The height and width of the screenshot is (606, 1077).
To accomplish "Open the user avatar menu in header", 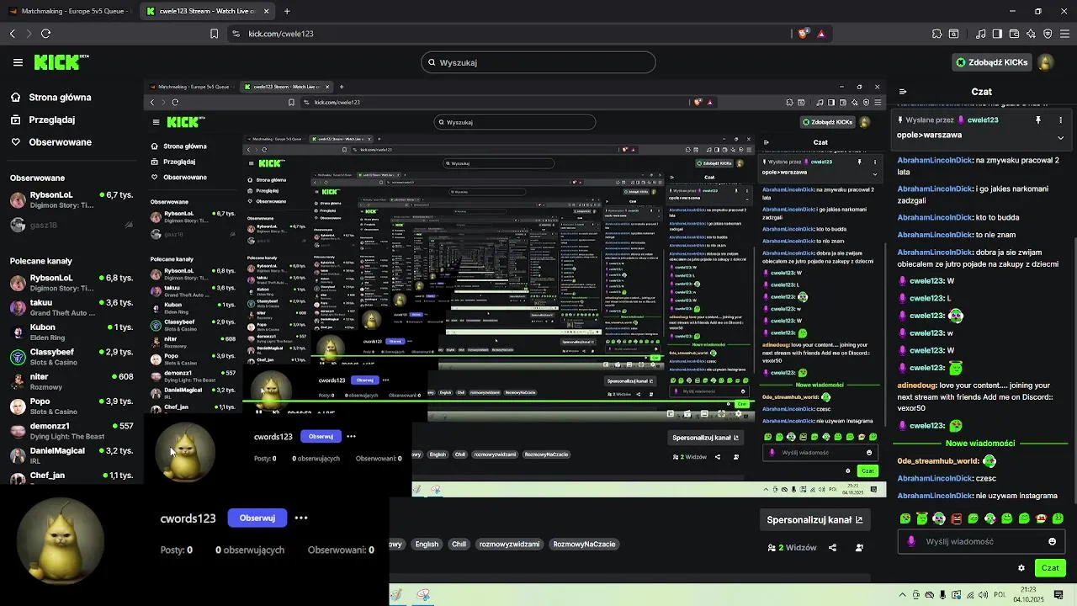I will (x=1045, y=62).
